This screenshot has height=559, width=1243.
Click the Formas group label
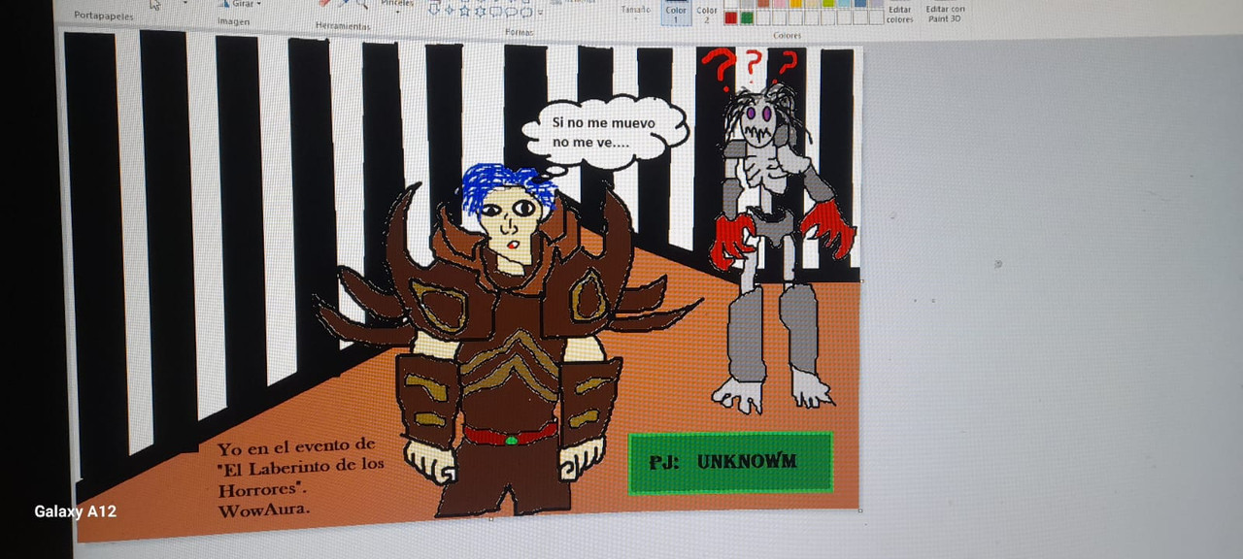(x=520, y=32)
